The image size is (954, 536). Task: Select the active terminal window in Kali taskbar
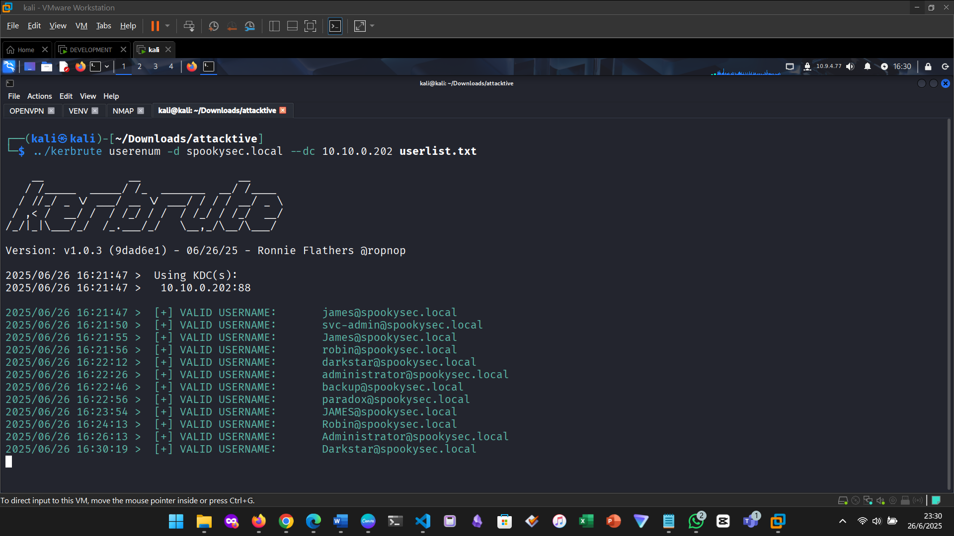tap(209, 67)
